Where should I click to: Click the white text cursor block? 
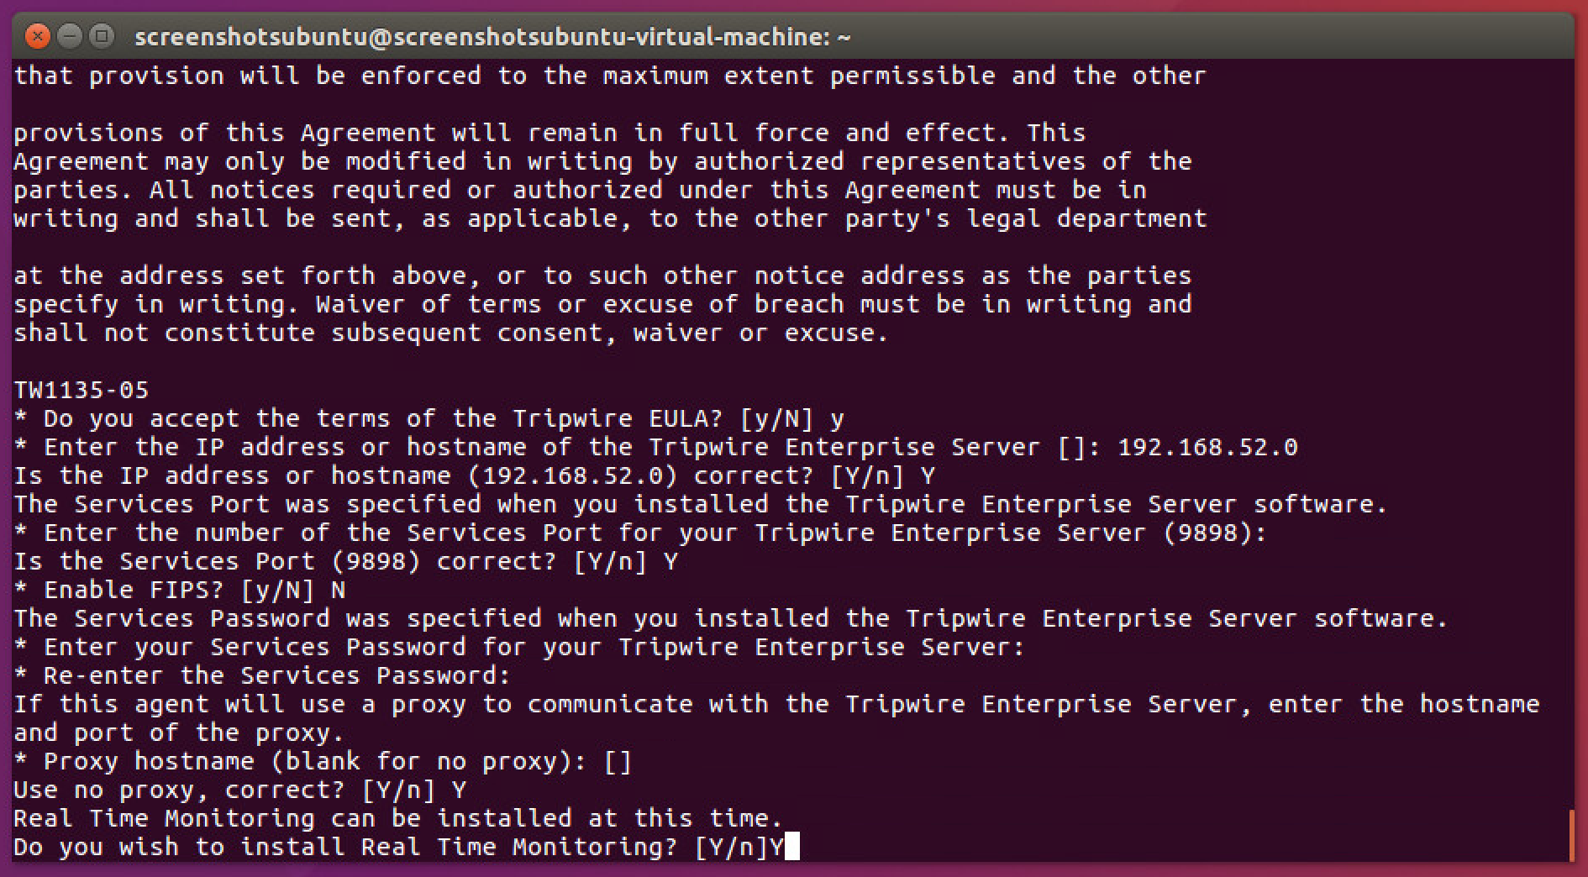click(x=791, y=846)
